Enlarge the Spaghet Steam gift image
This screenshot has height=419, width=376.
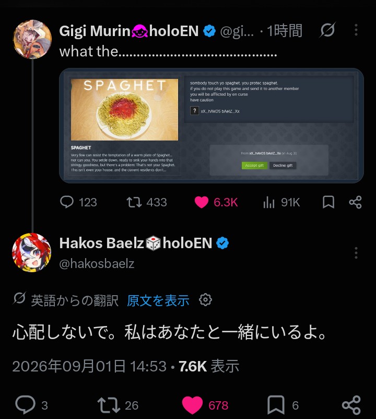click(211, 125)
